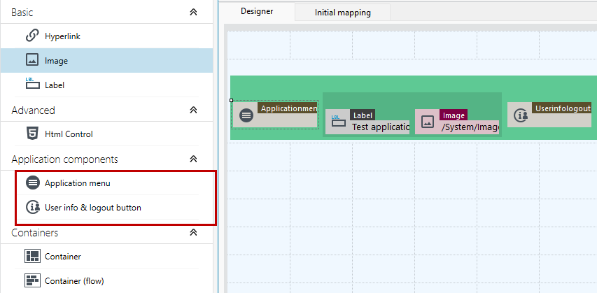Click the user info icon in Userinfologout control
This screenshot has width=597, height=293.
[521, 115]
